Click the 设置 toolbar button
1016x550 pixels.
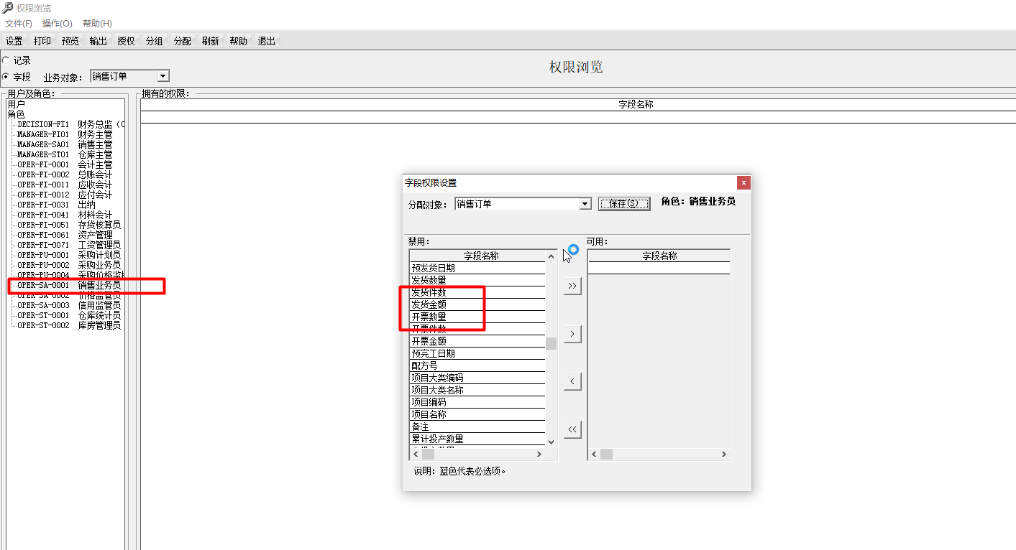(14, 41)
